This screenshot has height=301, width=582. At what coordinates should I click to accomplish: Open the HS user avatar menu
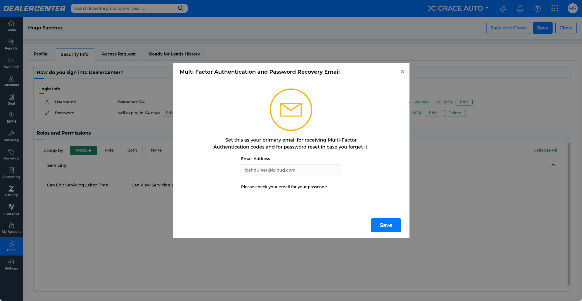(x=573, y=8)
